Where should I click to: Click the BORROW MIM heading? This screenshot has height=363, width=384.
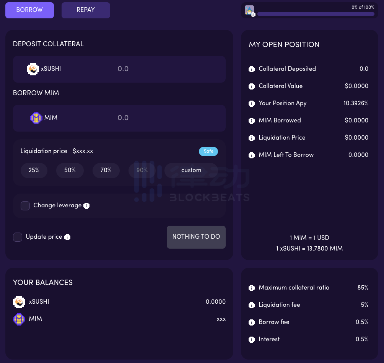[x=36, y=93]
